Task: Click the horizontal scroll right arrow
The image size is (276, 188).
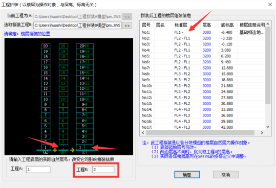Action: [262, 133]
